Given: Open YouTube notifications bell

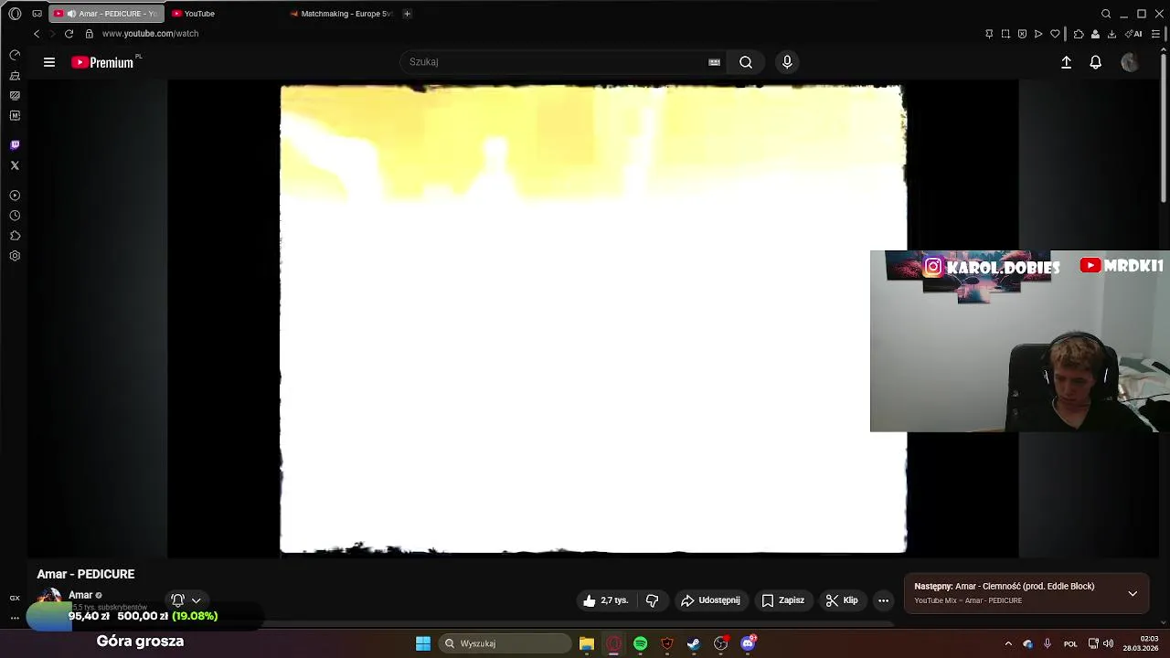Looking at the screenshot, I should 1095,62.
